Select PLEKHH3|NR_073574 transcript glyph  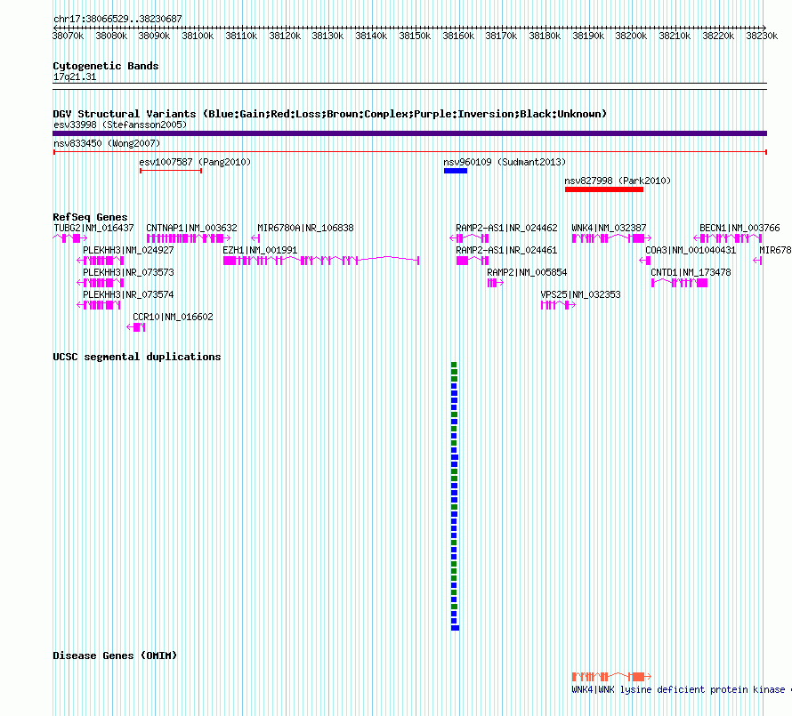click(x=99, y=305)
